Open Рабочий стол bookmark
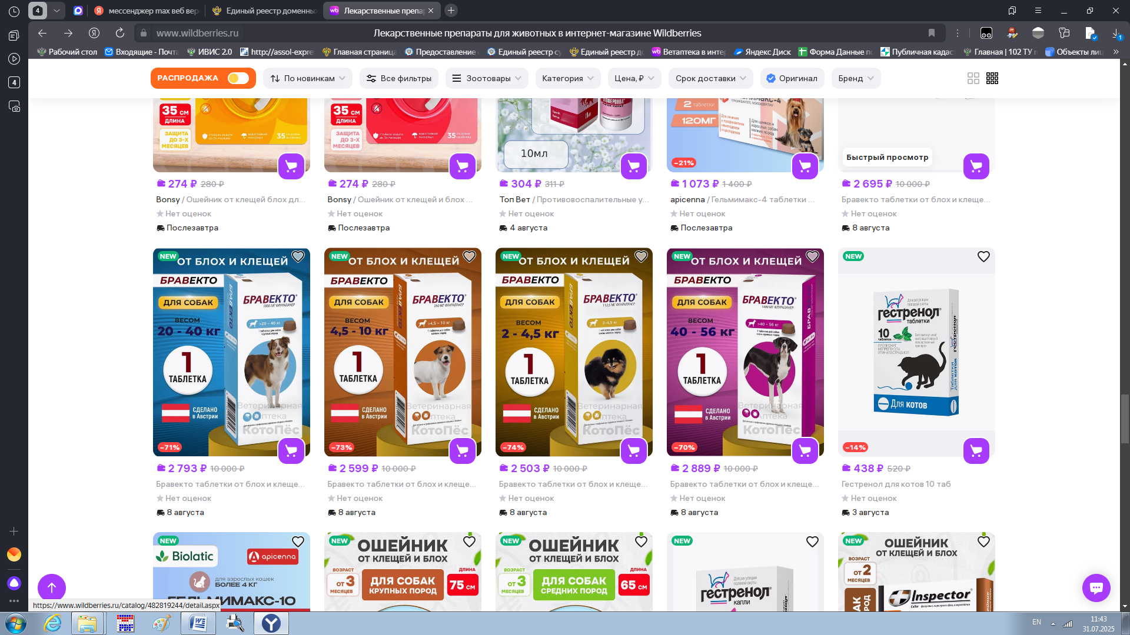Screen dimensions: 1130x635 coord(67,52)
